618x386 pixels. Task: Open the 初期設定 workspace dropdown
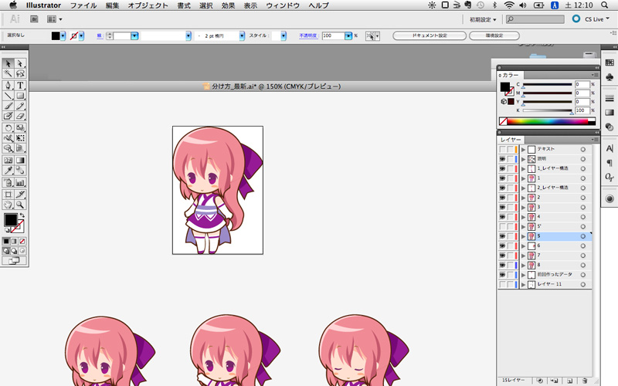click(x=482, y=19)
